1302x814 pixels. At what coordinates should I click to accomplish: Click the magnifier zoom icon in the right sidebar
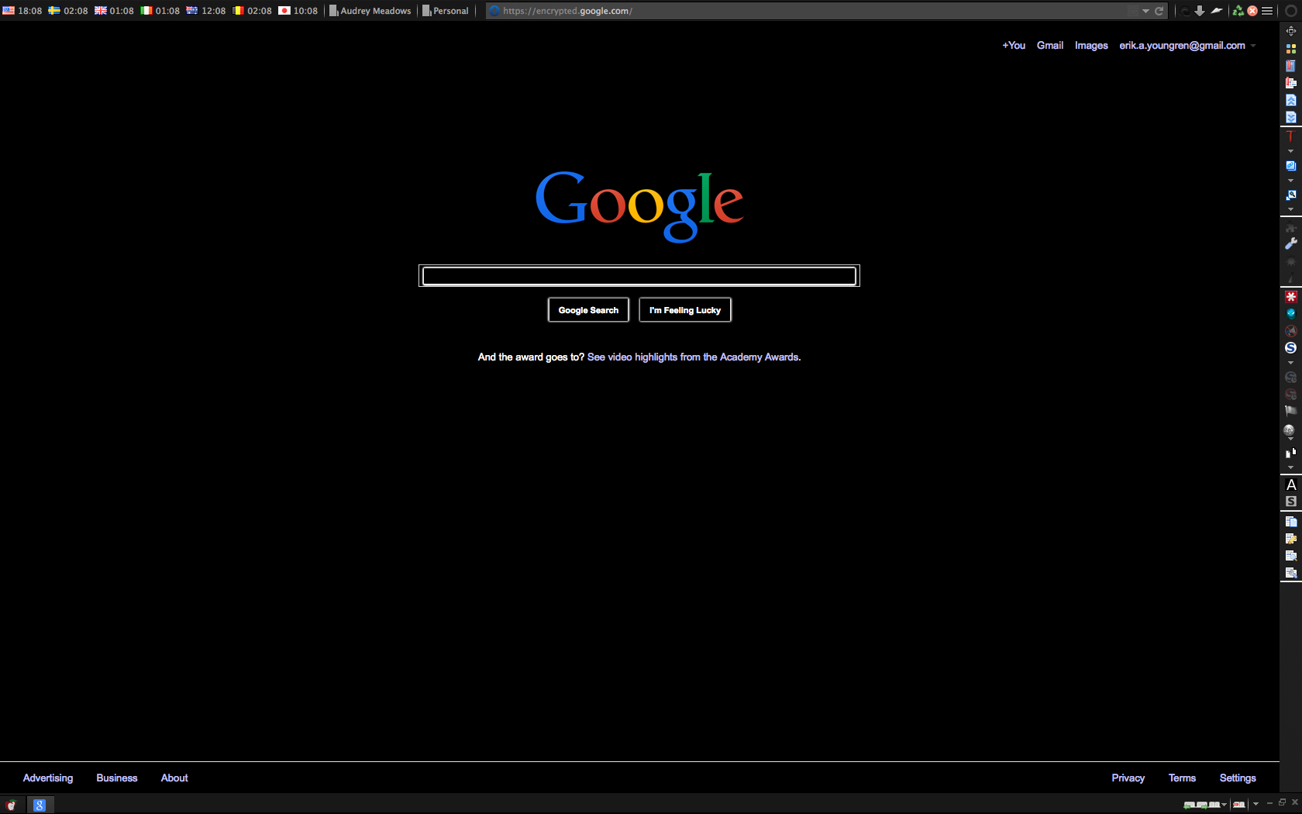1290,194
